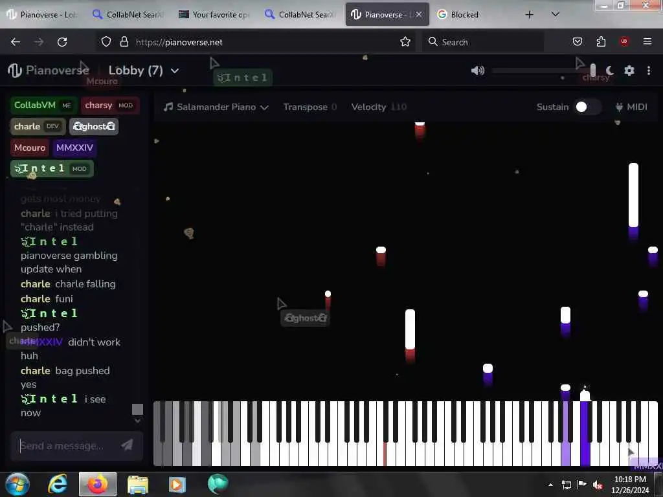Viewport: 663px width, 497px height.
Task: Click the CollabVM user tag
Action: tap(43, 105)
